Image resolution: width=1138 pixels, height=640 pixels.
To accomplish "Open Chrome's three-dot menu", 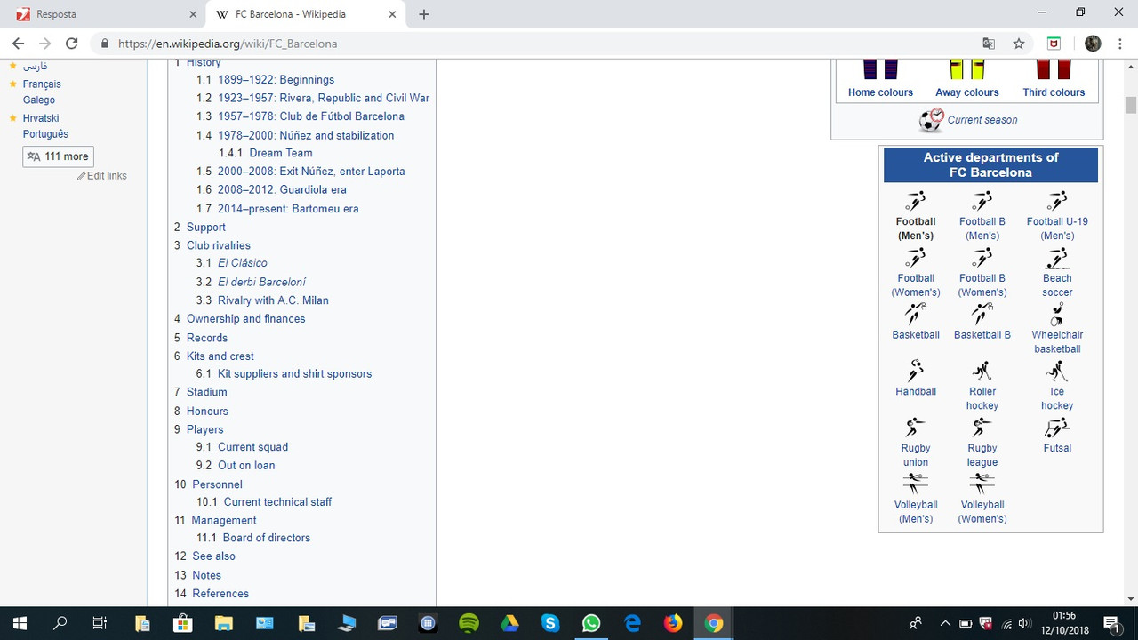I will click(x=1119, y=44).
